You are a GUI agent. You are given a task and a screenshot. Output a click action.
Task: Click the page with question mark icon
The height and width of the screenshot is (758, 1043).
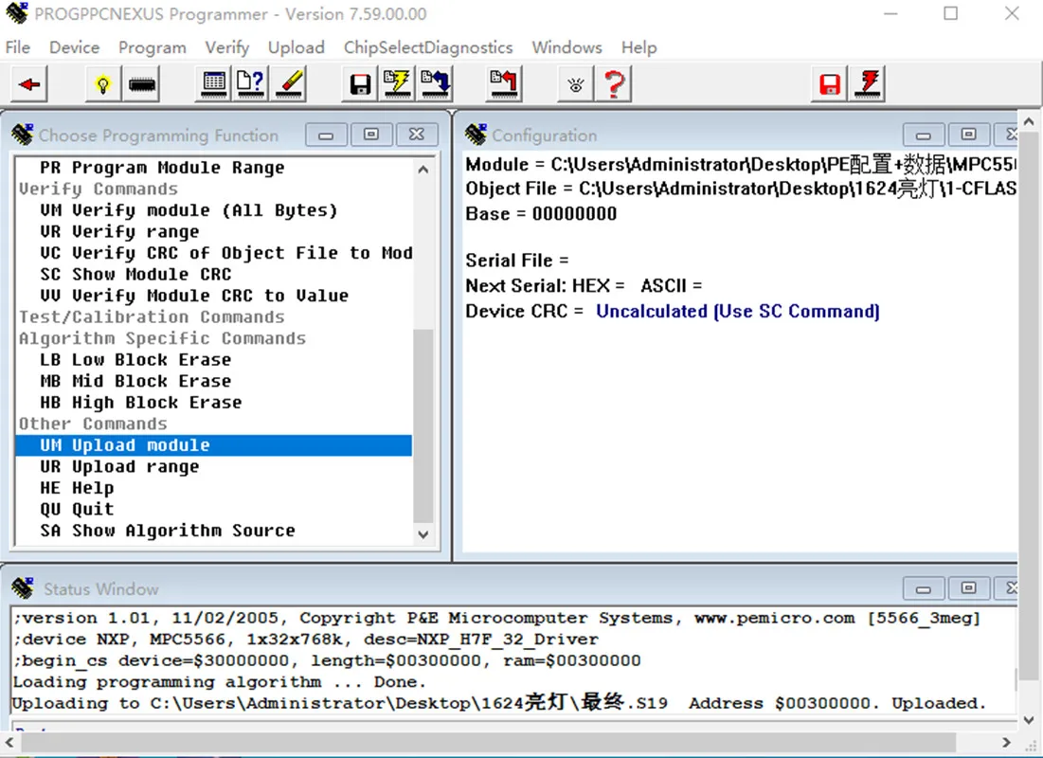[251, 84]
